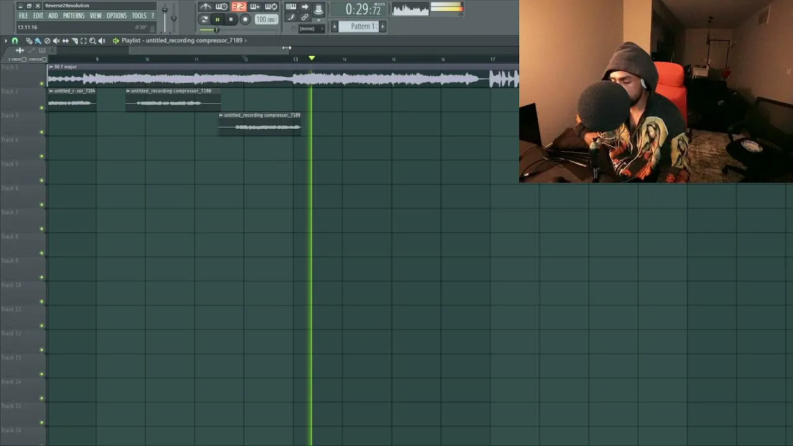Click the tempo 100.000 field
This screenshot has width=793, height=446.
(266, 20)
